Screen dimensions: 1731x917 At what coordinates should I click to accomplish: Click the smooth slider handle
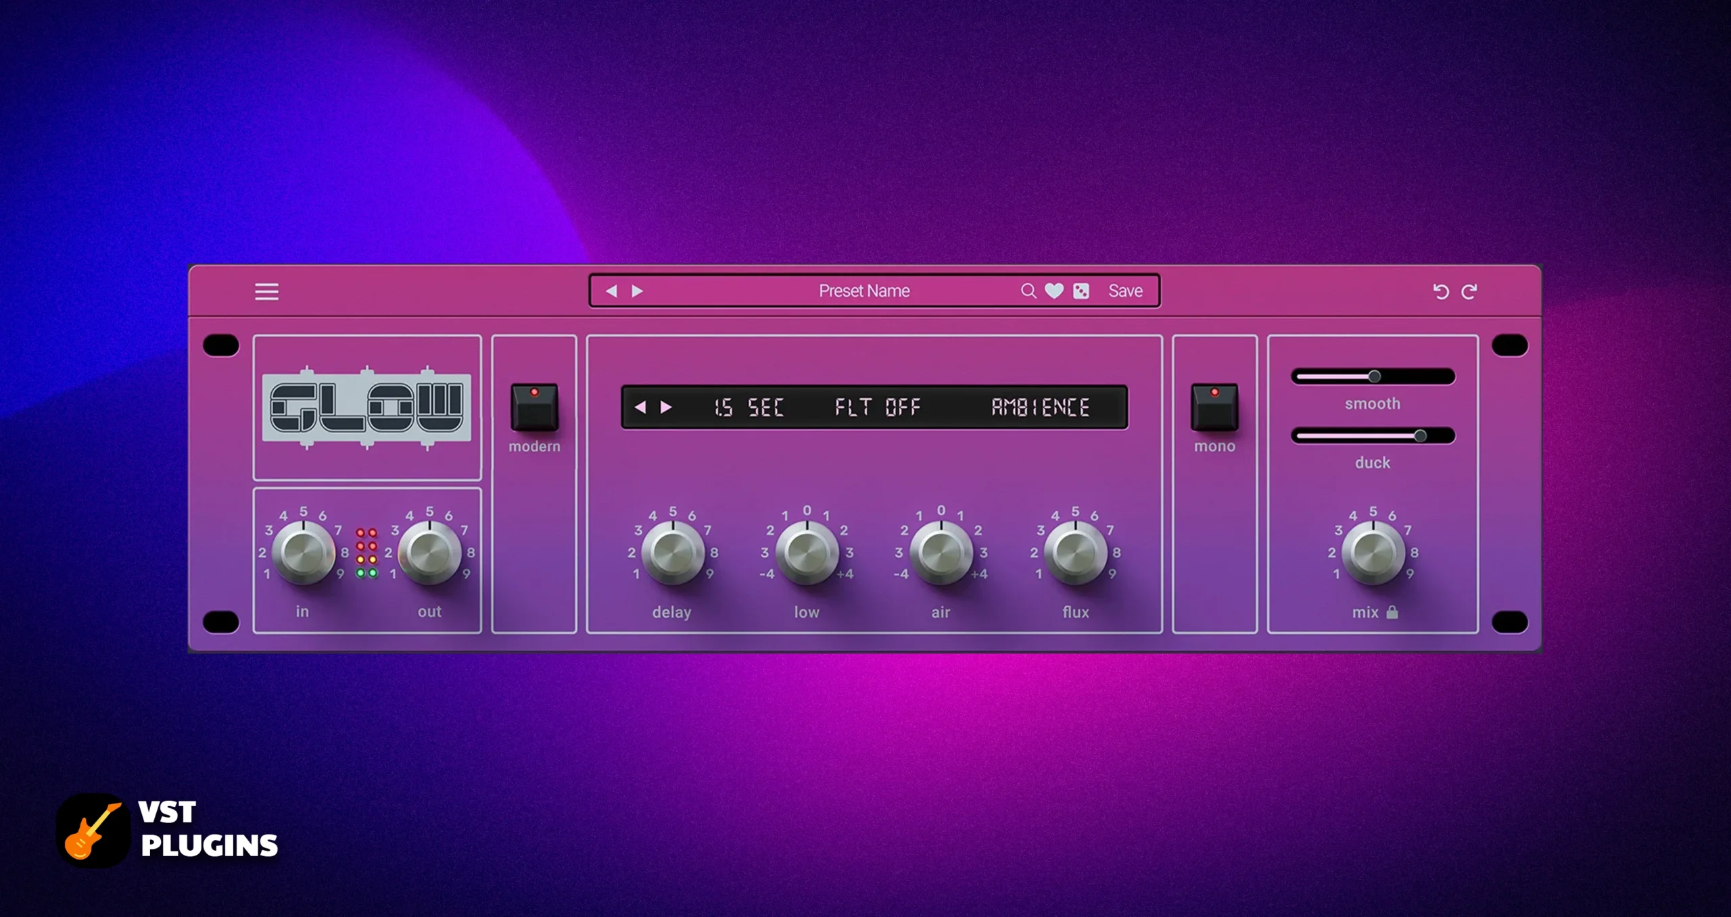click(x=1374, y=376)
